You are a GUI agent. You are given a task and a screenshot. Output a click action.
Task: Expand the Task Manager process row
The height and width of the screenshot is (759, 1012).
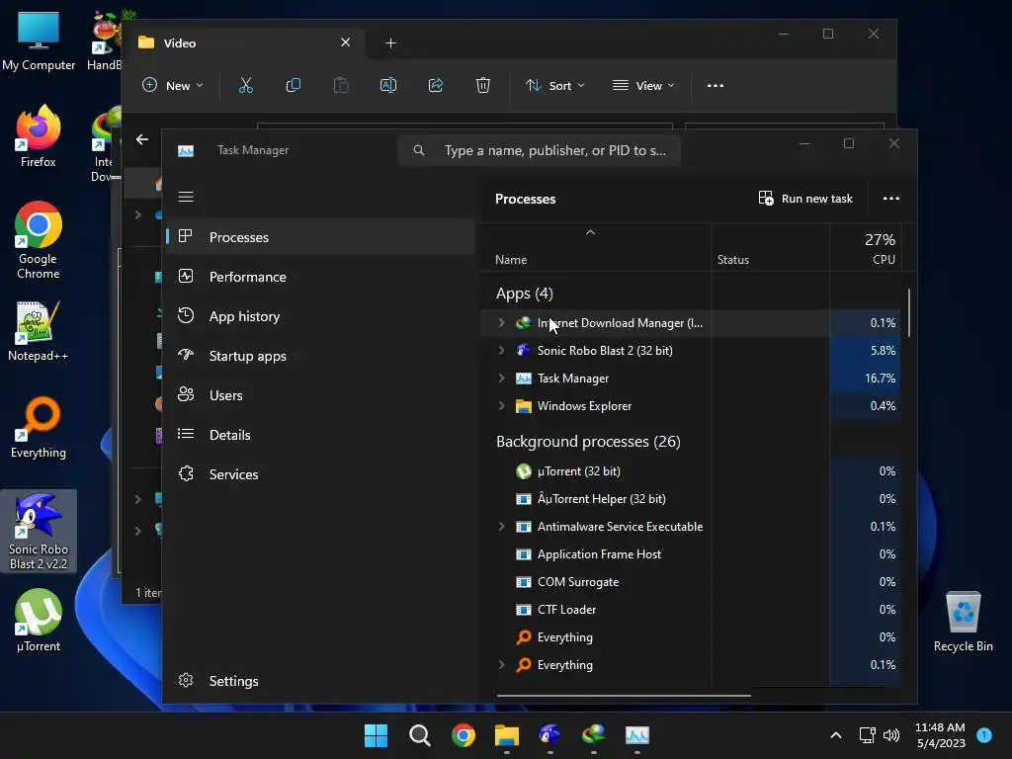point(501,379)
